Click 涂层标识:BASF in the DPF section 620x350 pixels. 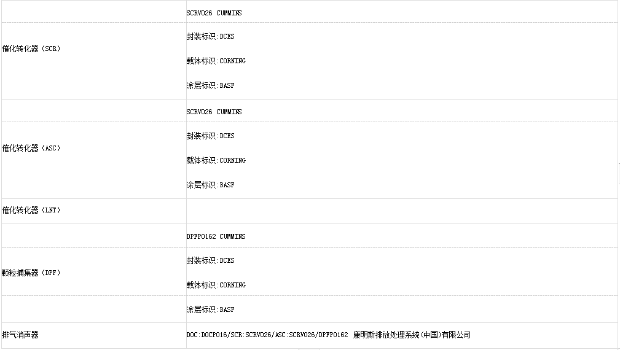coord(210,309)
